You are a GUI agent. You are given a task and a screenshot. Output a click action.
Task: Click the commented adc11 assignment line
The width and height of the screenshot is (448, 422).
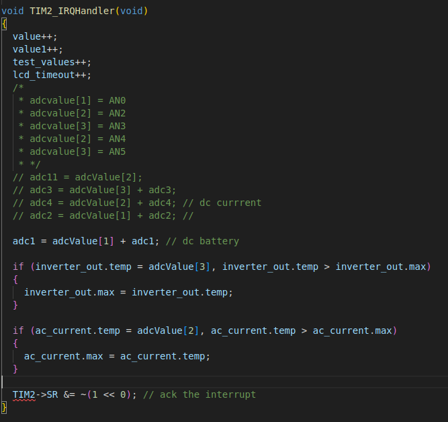(77, 177)
